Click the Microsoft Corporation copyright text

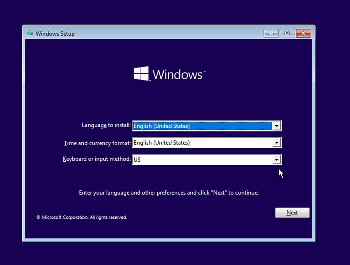[x=82, y=217]
